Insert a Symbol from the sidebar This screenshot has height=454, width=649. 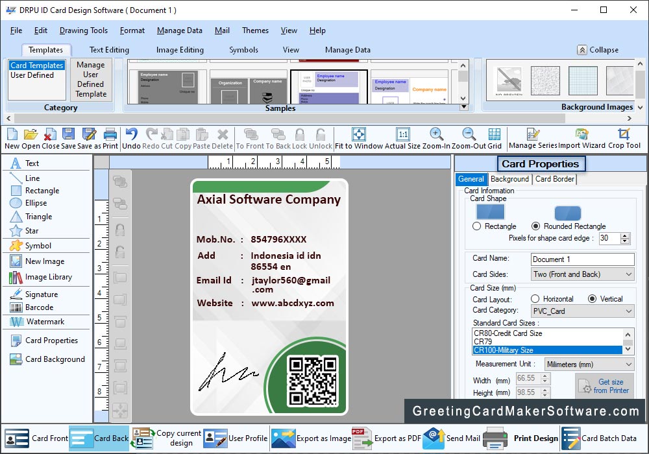31,246
